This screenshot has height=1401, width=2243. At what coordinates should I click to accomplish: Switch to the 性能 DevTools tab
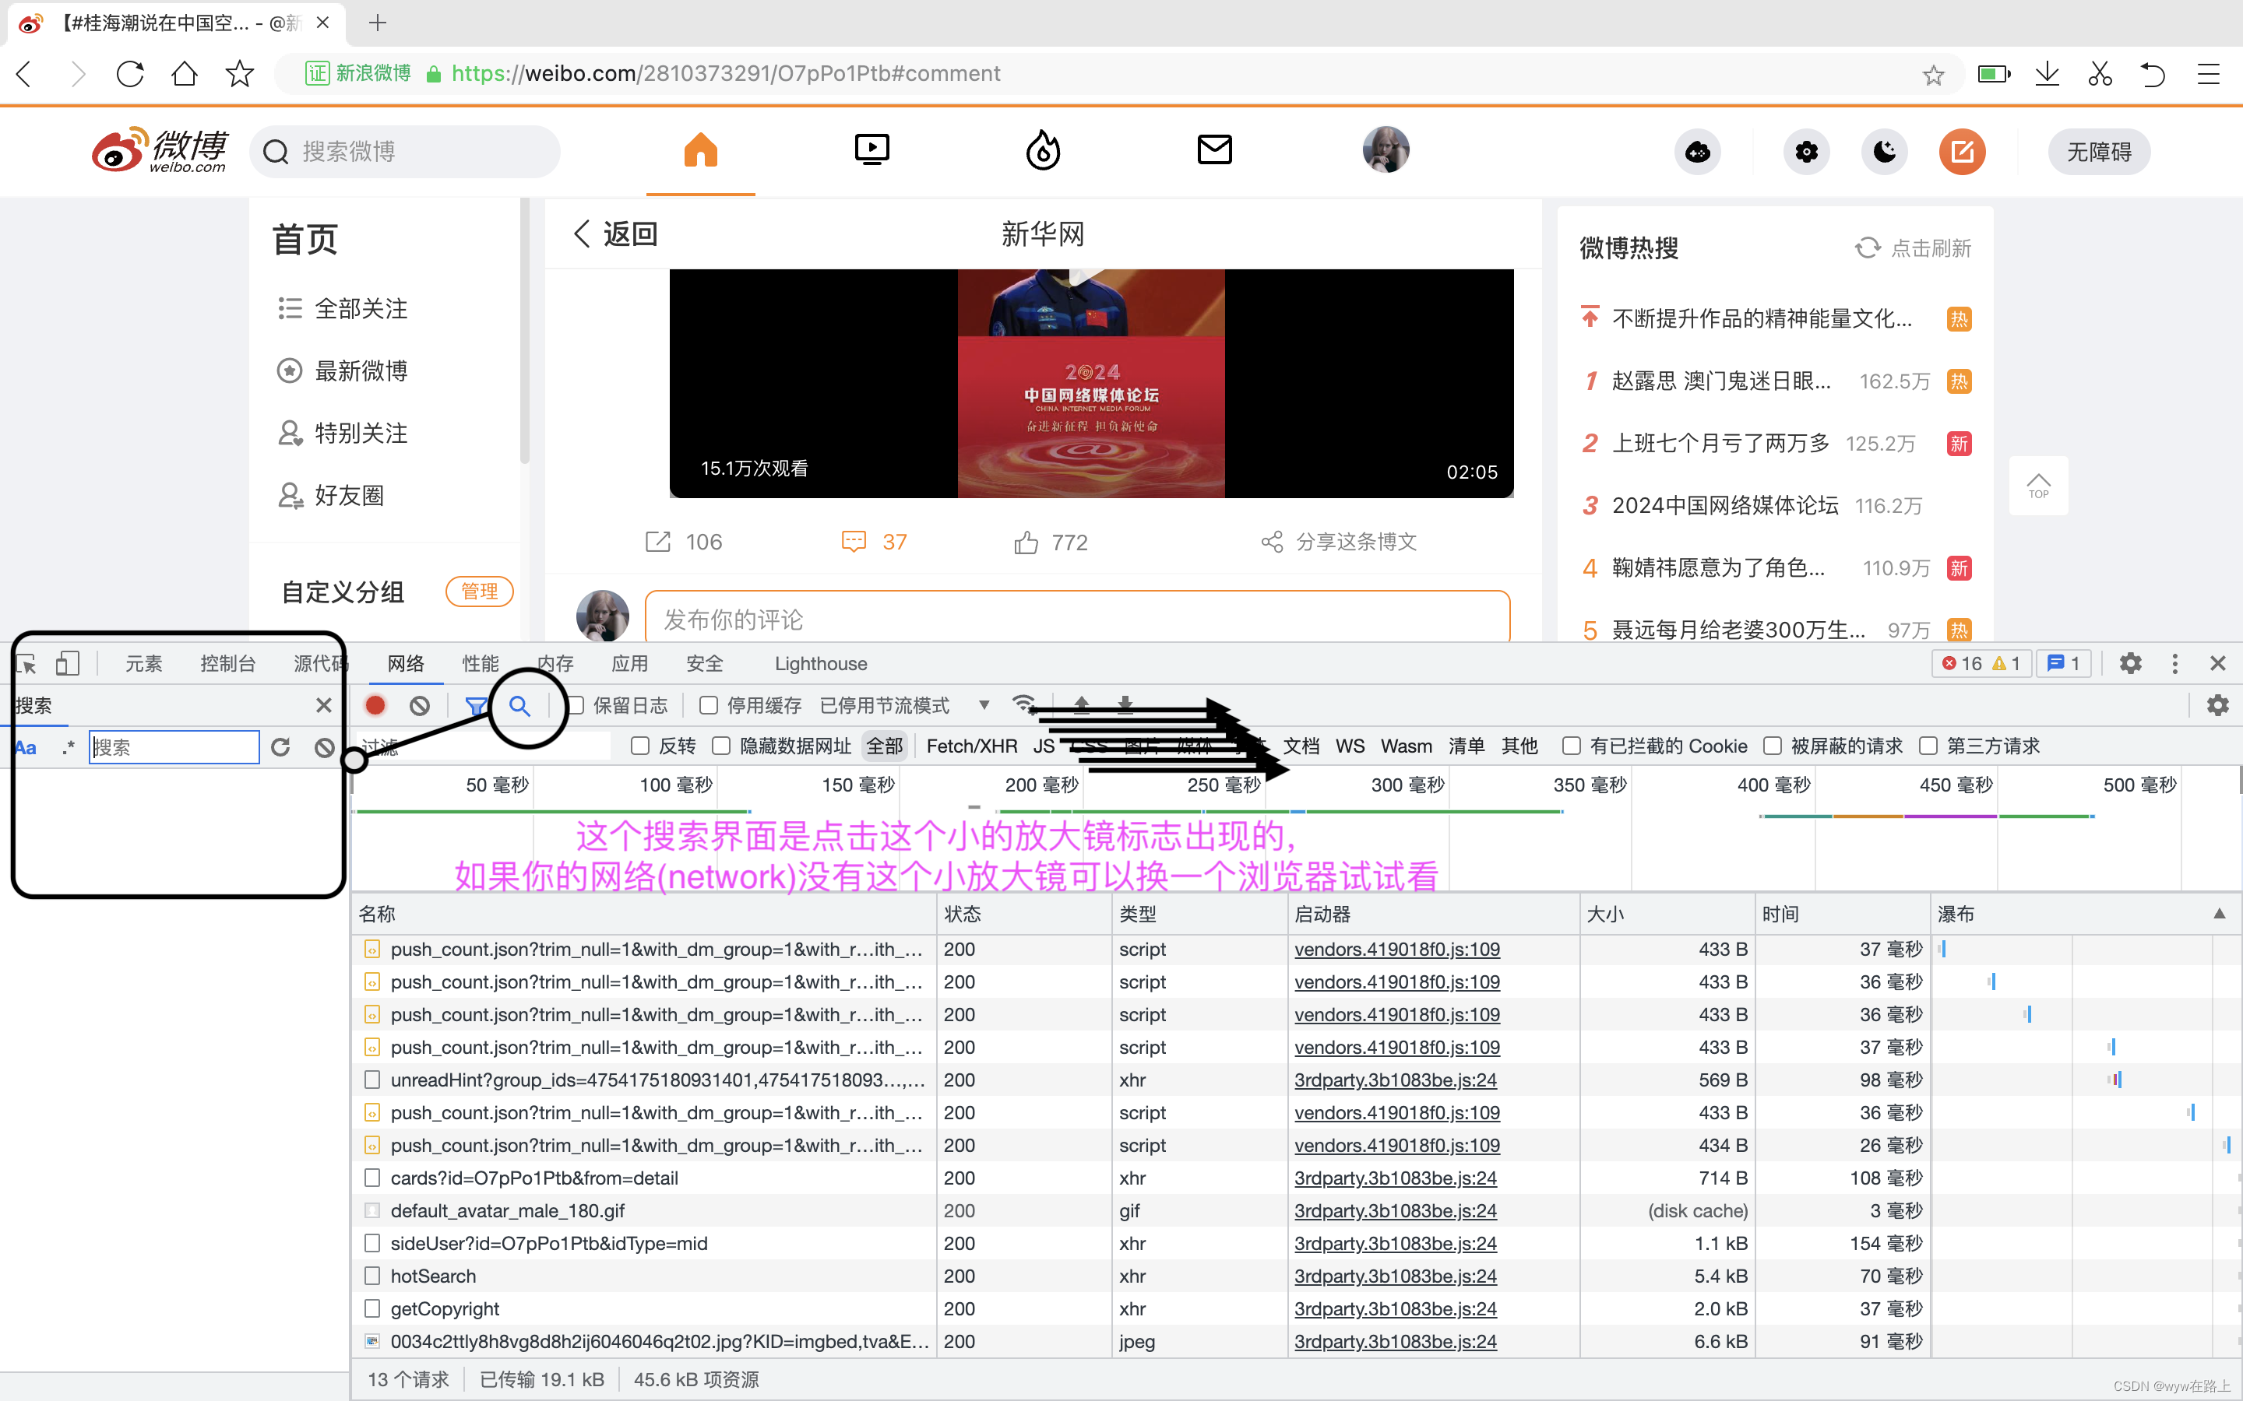(480, 663)
